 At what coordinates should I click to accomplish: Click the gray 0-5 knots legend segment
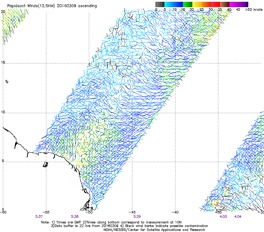pyautogui.click(x=160, y=4)
